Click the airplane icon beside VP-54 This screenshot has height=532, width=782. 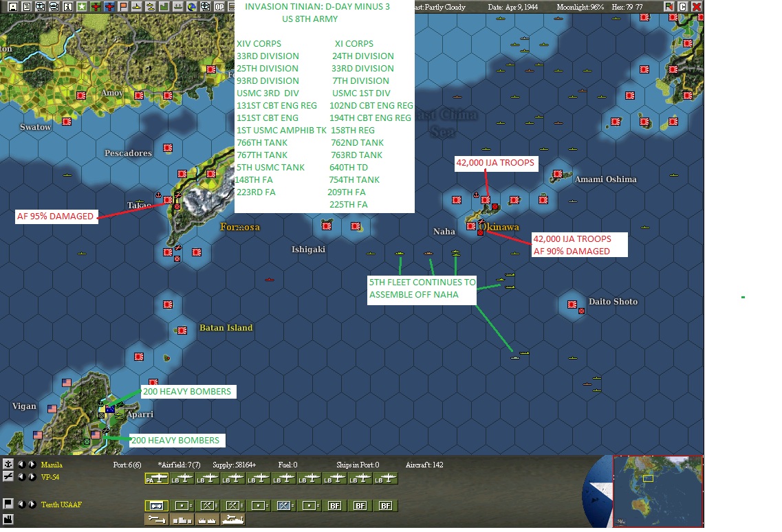[x=8, y=476]
